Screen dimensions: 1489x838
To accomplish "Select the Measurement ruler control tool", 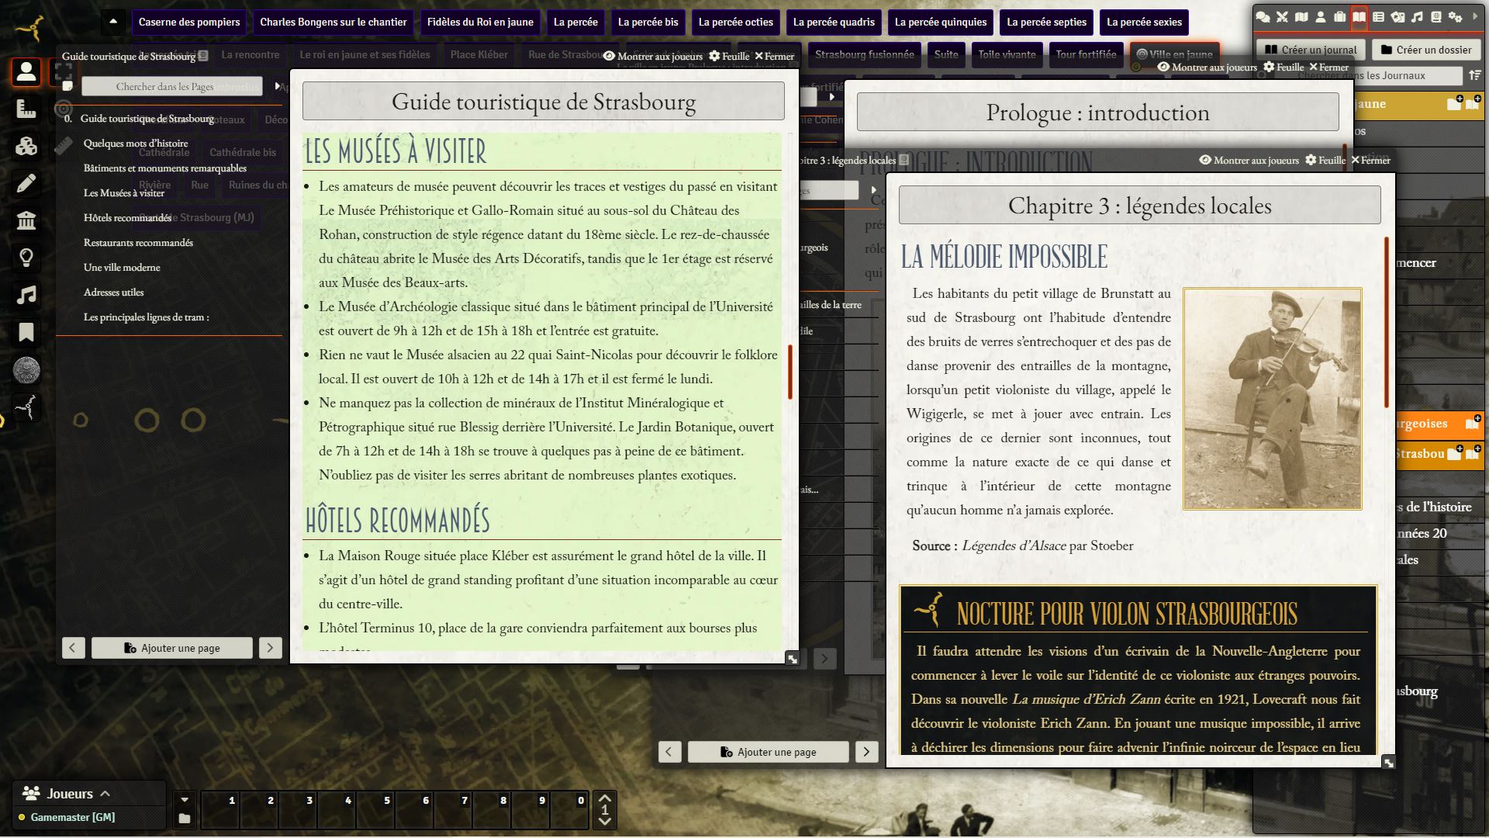I will point(26,109).
